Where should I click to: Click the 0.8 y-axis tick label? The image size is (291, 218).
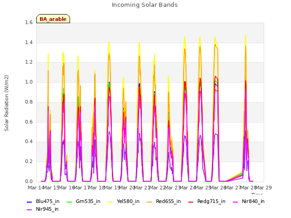pos(29,102)
